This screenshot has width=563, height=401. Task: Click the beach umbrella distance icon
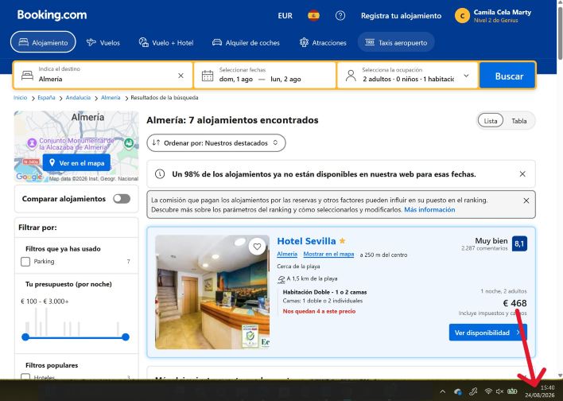(281, 278)
